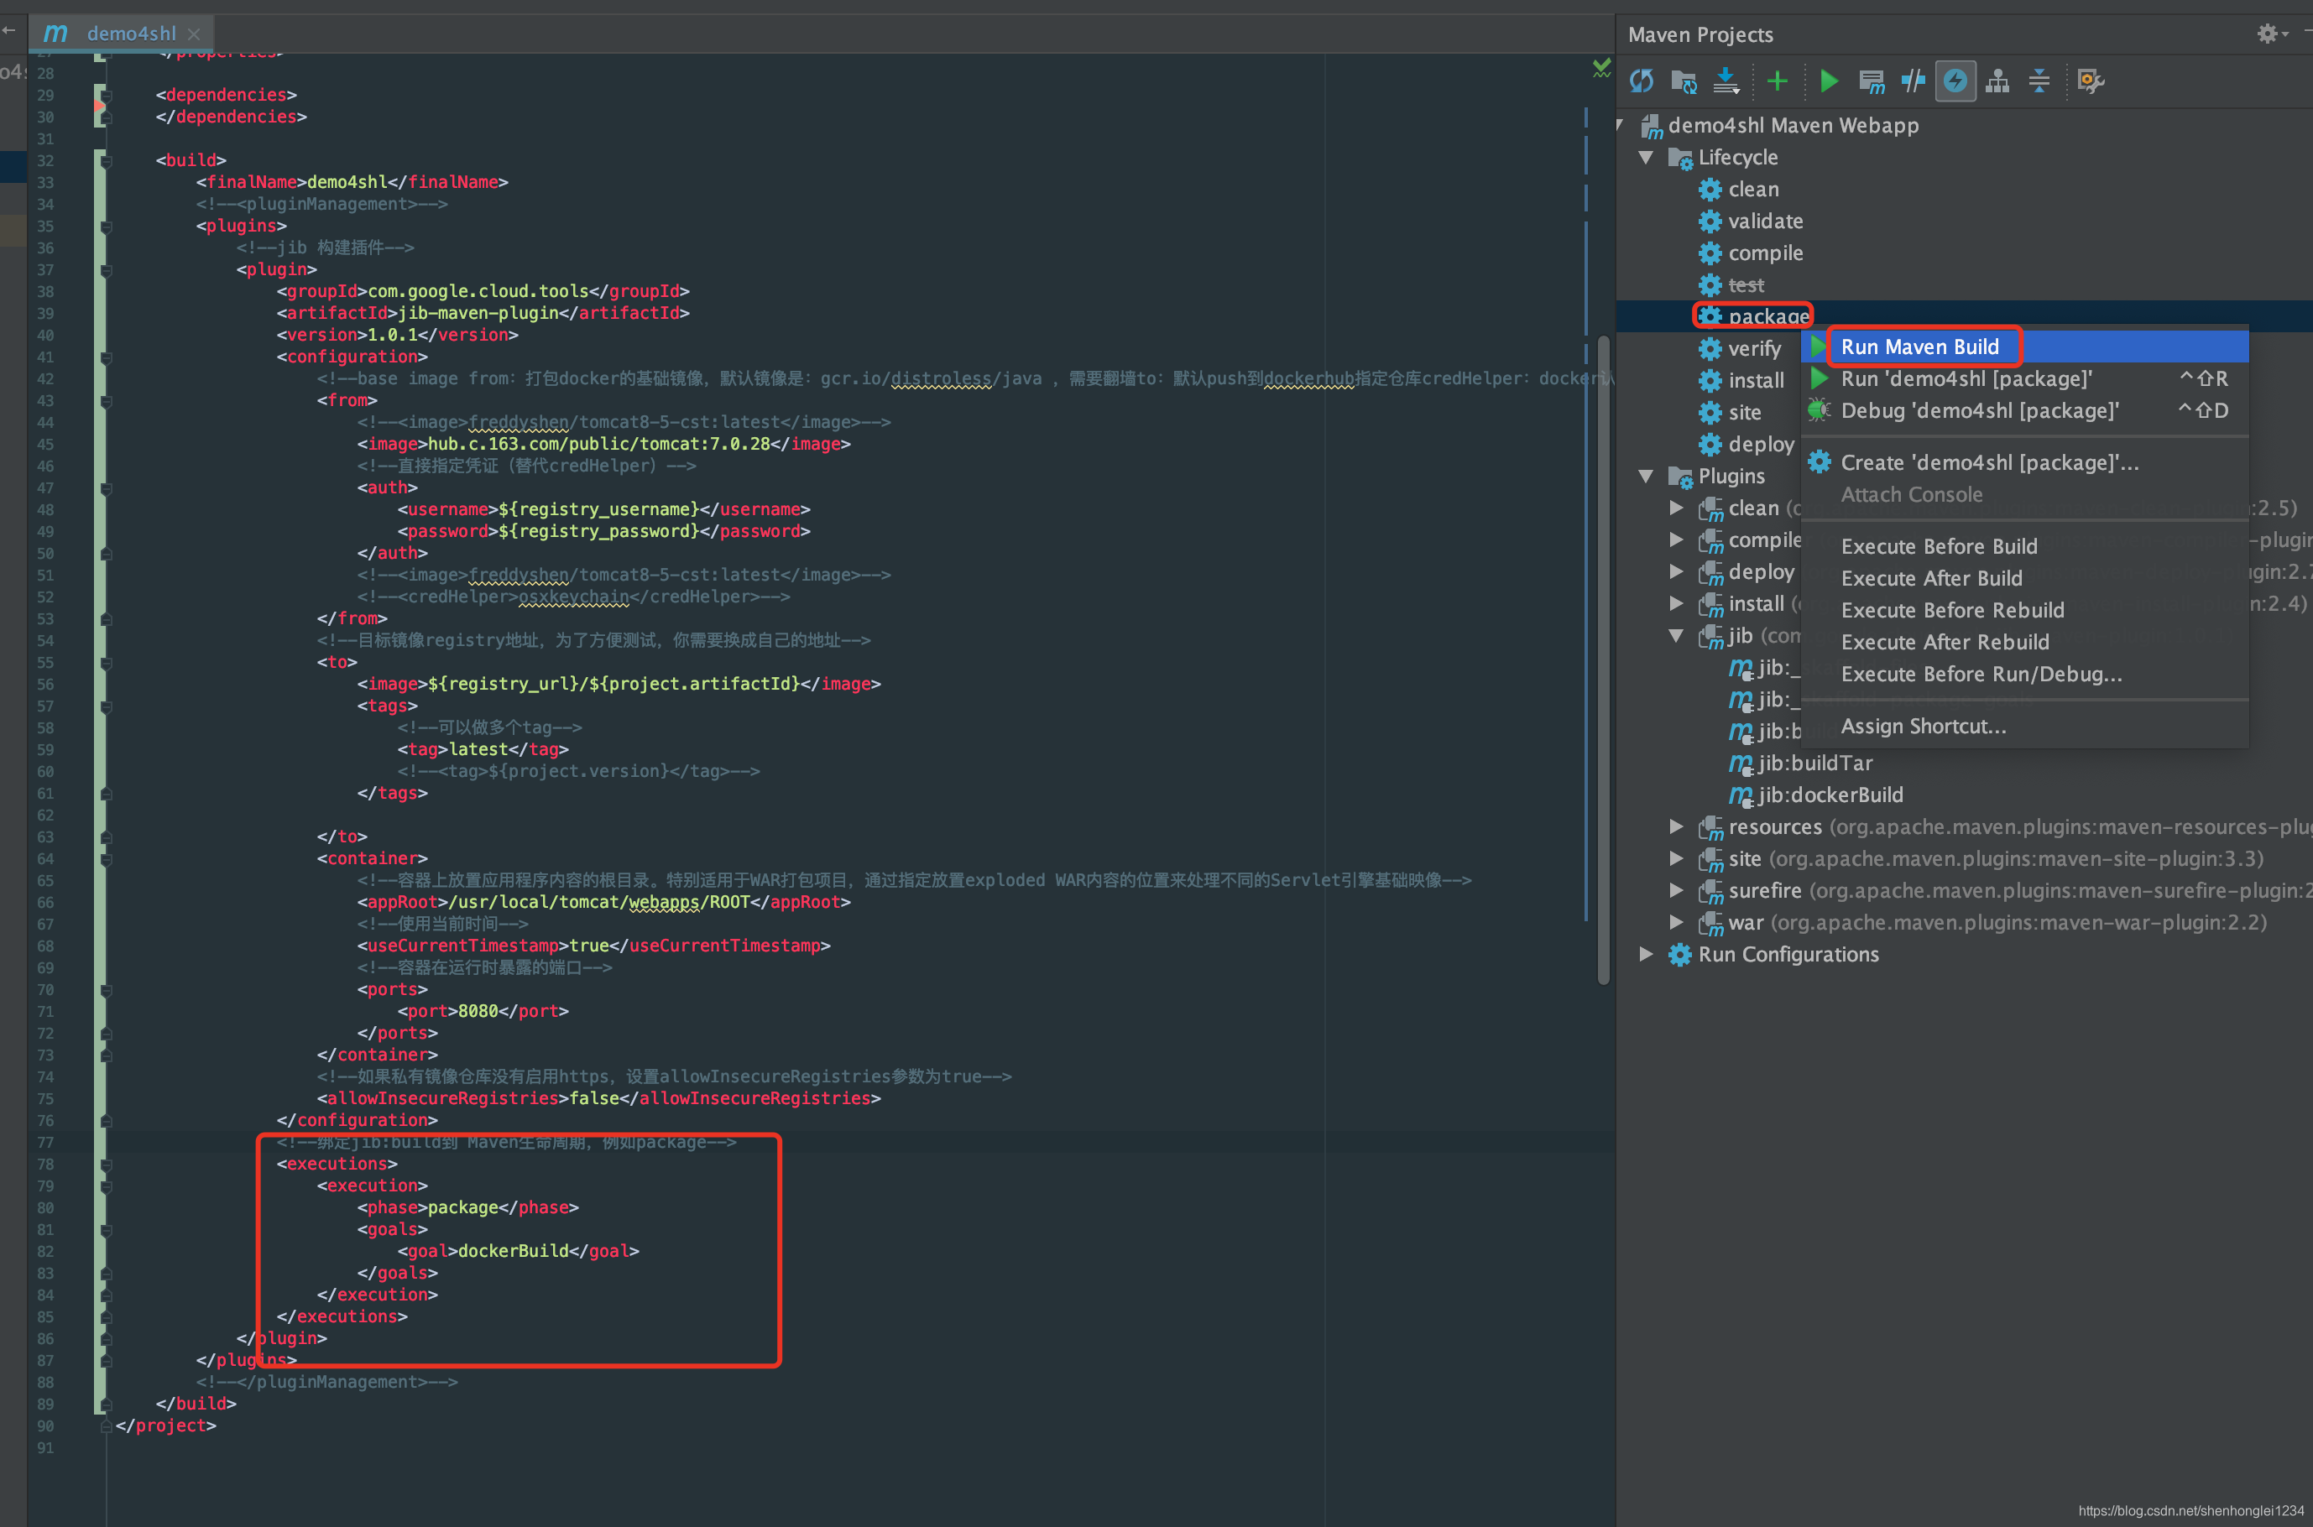Choose Create 'demo4shl [package]'... menu item
Viewport: 2313px width, 1527px height.
click(x=2025, y=462)
